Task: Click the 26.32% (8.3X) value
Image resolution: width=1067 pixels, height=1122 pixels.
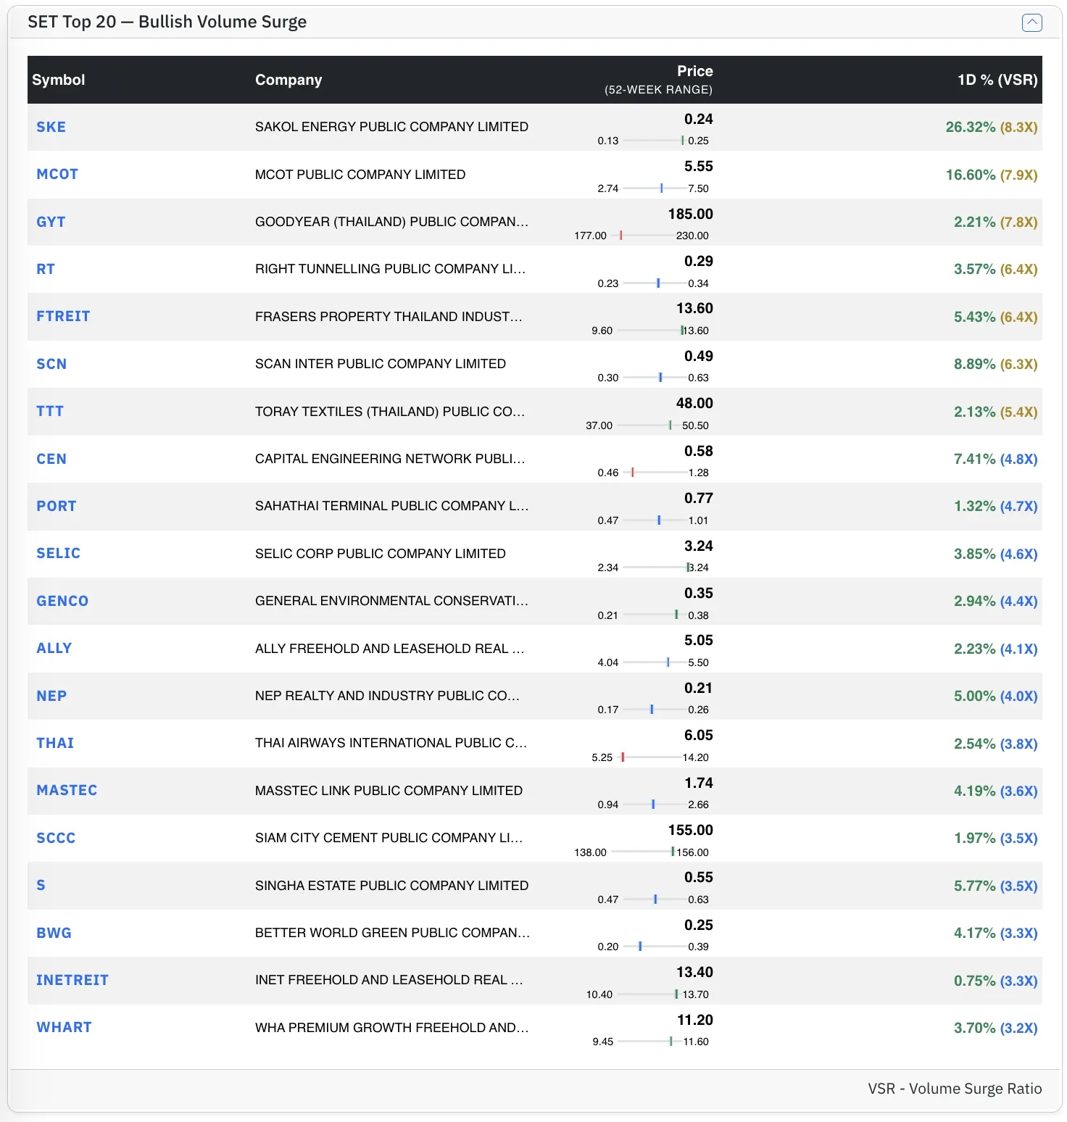Action: tap(992, 128)
